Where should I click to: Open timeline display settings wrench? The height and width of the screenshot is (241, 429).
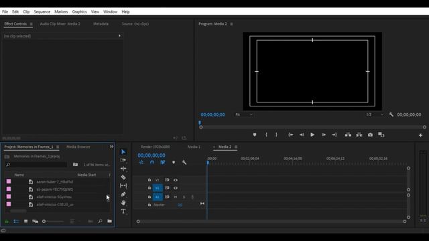[x=184, y=162]
